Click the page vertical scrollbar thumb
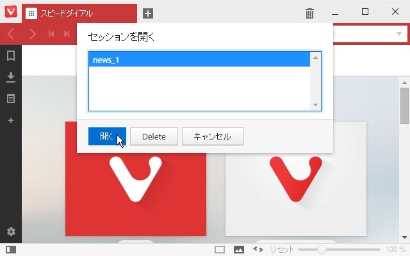This screenshot has height=256, width=410. click(404, 106)
